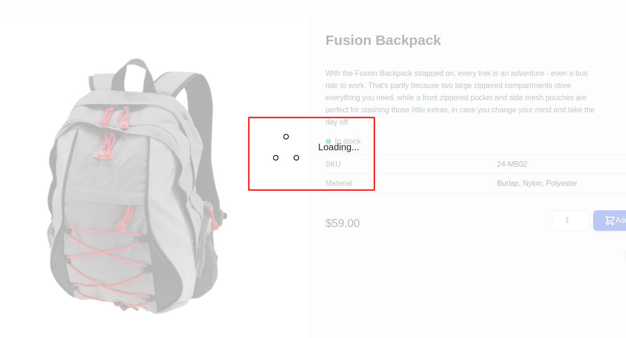Click the green in-stock status dot
The width and height of the screenshot is (626, 338).
point(328,141)
